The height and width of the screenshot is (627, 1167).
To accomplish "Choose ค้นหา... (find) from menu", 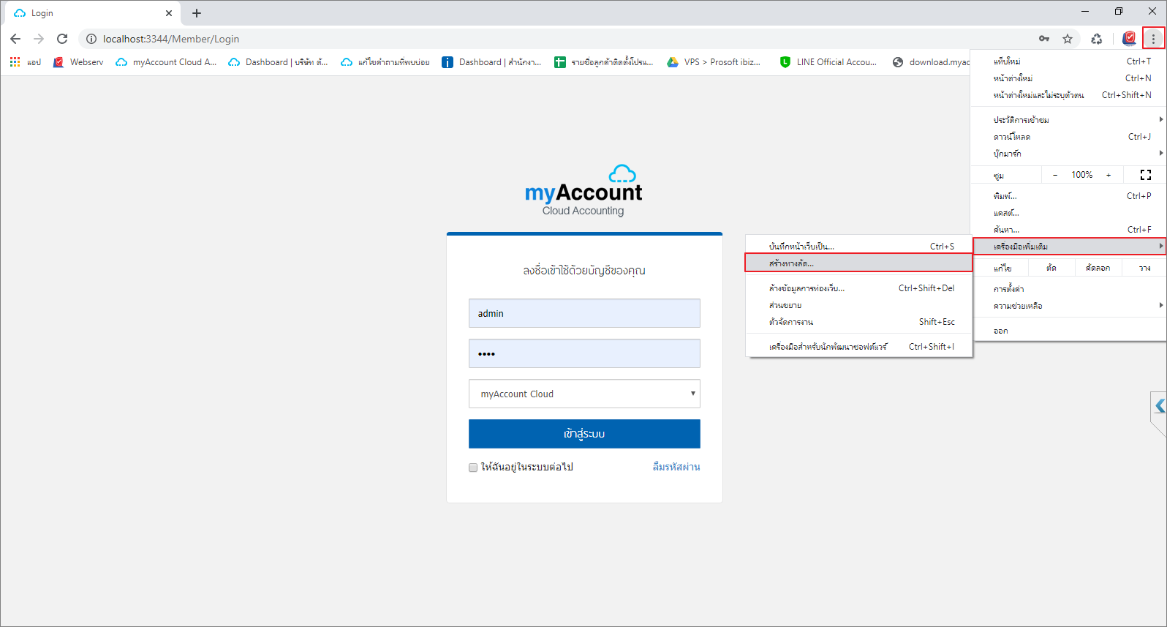I will 1069,230.
